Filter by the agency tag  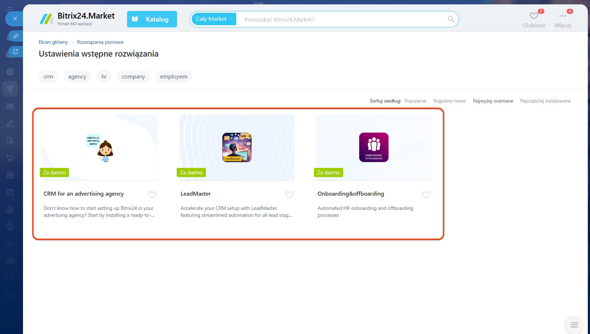coord(77,77)
